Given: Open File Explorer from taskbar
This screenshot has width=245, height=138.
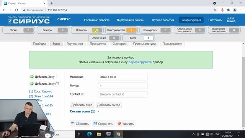Looking at the screenshot, I should pyautogui.click(x=99, y=134).
